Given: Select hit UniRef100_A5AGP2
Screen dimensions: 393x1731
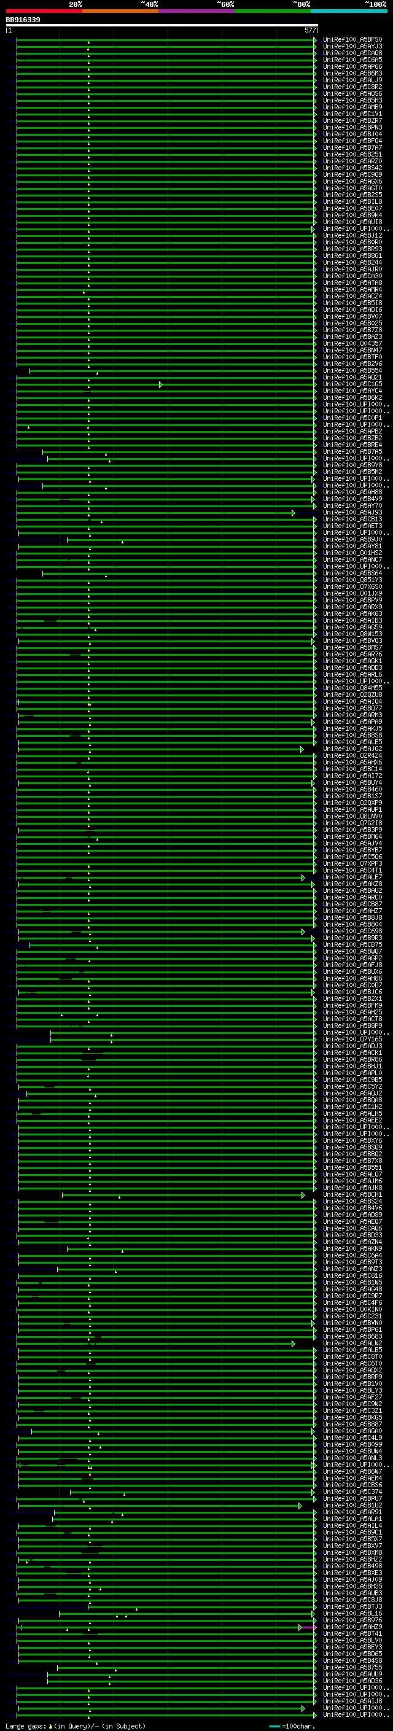Looking at the screenshot, I should (x=352, y=959).
